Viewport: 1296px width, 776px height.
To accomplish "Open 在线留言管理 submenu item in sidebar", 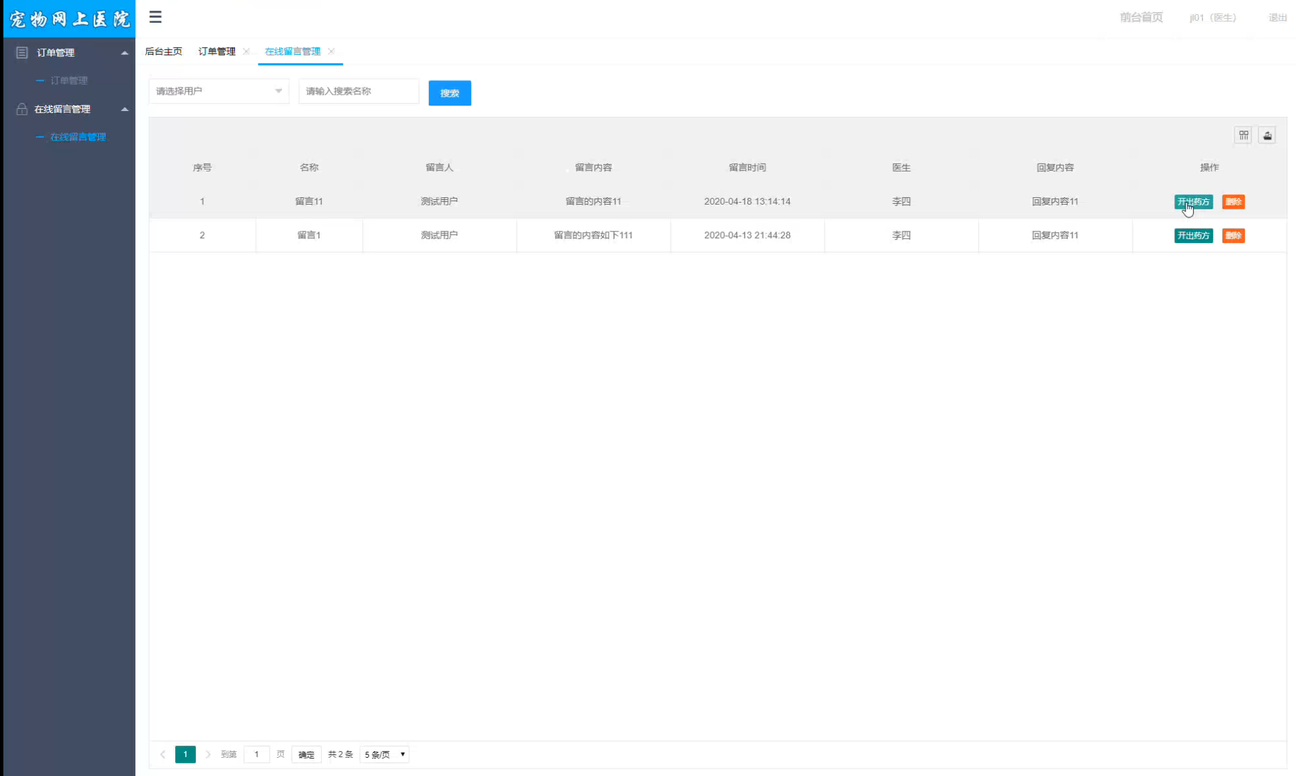I will [78, 137].
